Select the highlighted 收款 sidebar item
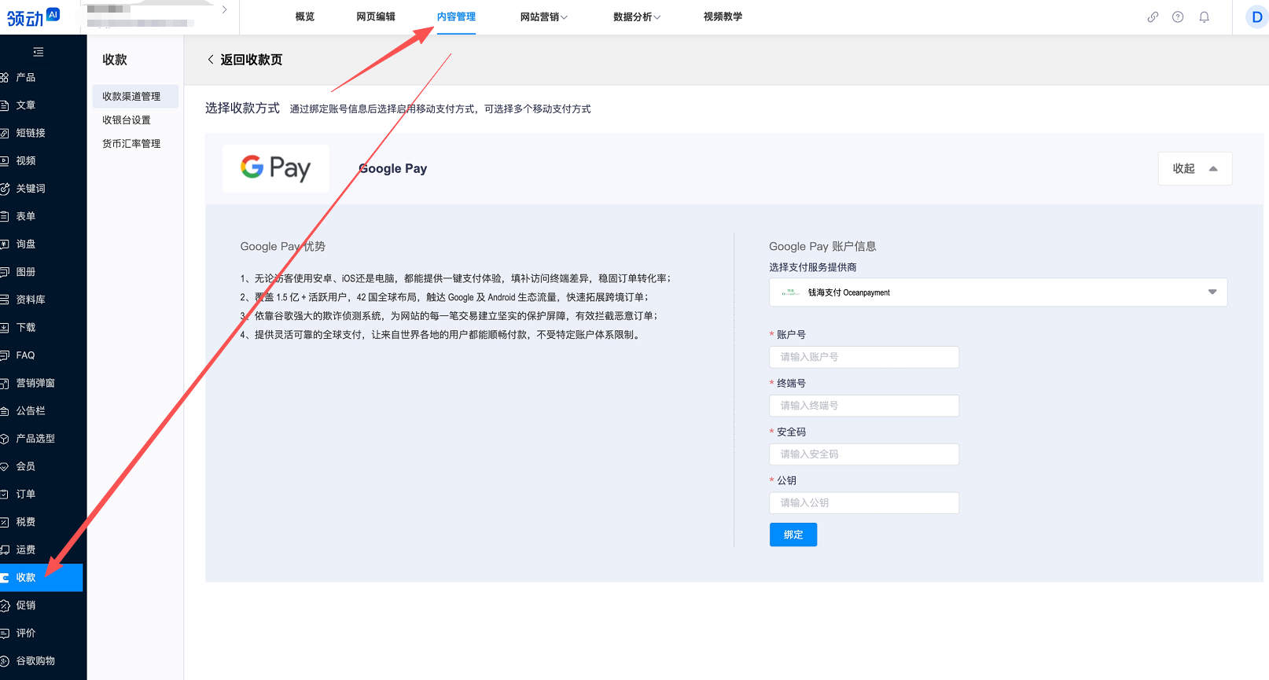Viewport: 1269px width, 680px height. 41,578
